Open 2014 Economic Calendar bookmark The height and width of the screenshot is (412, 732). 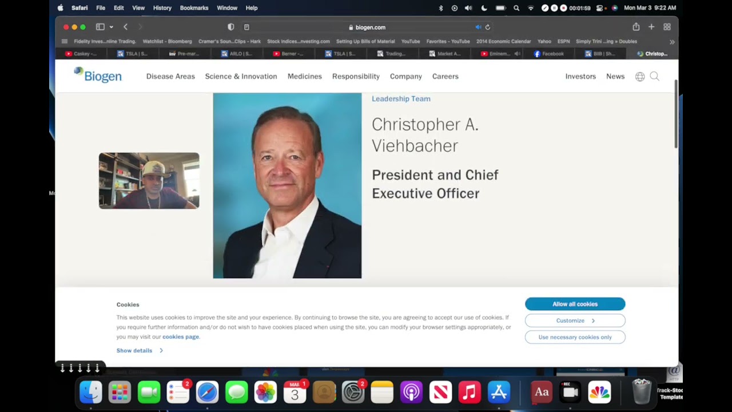pos(503,41)
